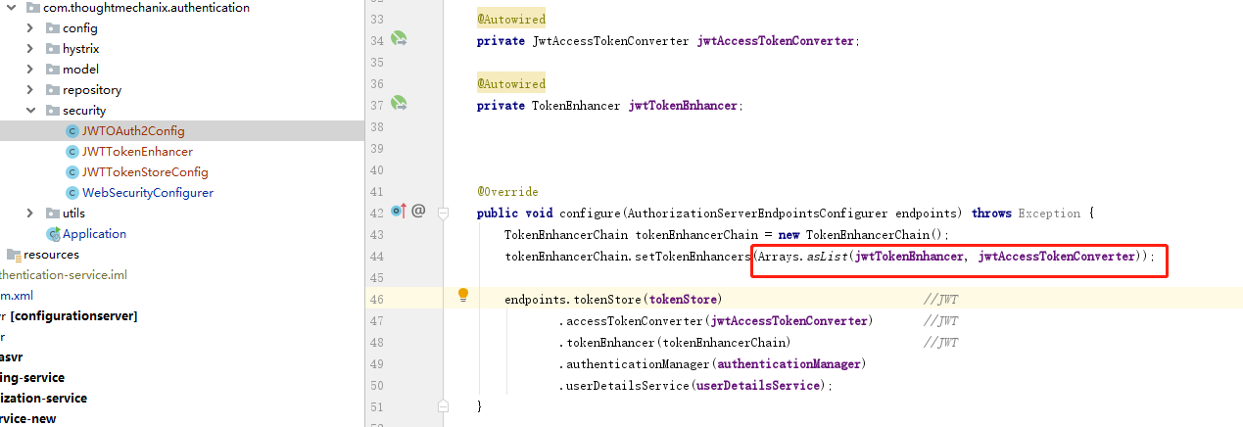Viewport: 1243px width, 427px height.
Task: Click the runnable class icon beside Application
Action: tap(53, 234)
